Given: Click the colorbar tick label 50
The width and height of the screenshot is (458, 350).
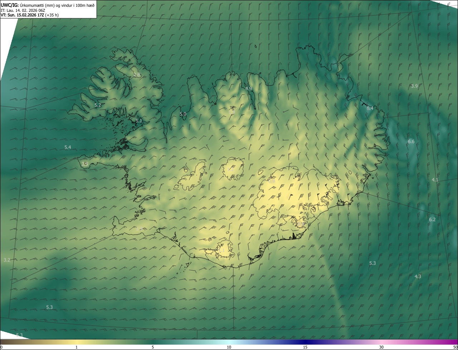Looking at the screenshot, I should pyautogui.click(x=455, y=347).
